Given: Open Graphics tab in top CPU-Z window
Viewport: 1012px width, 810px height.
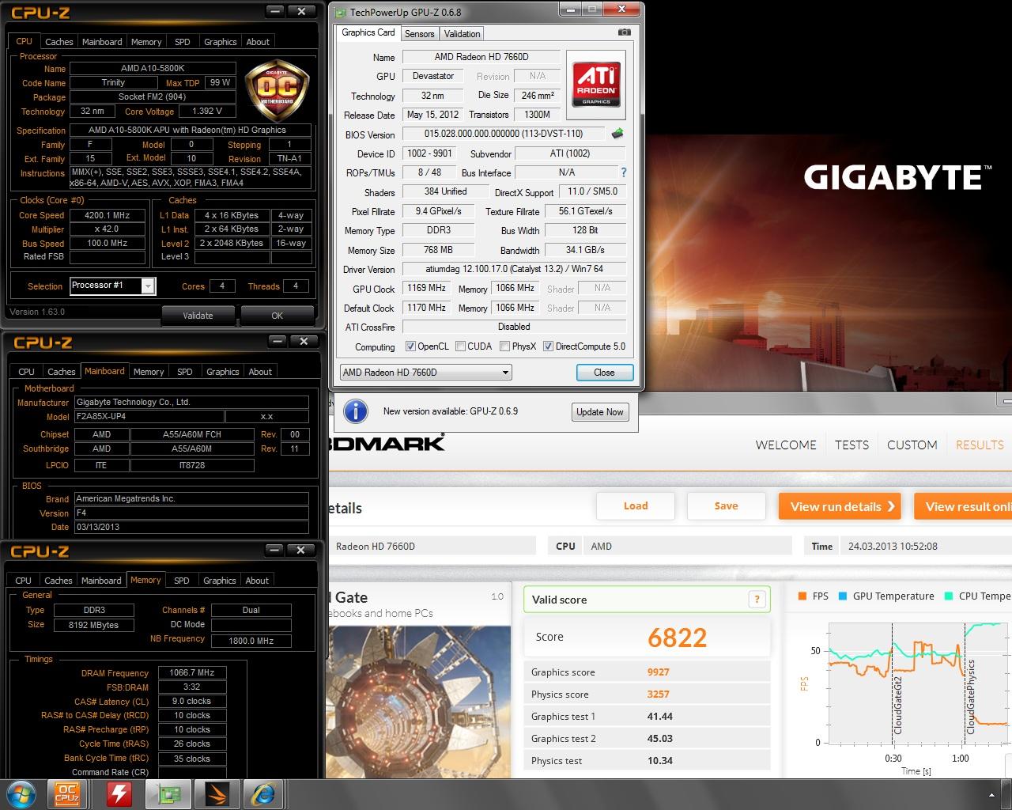Looking at the screenshot, I should click(x=220, y=42).
